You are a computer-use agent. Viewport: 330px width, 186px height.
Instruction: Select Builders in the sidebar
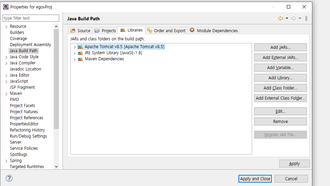coord(17,33)
